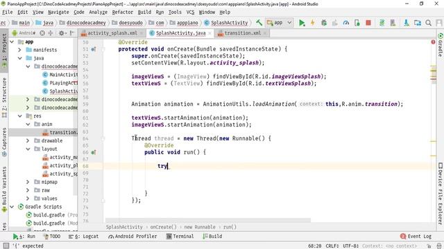Open the Refactor menu

point(122,12)
